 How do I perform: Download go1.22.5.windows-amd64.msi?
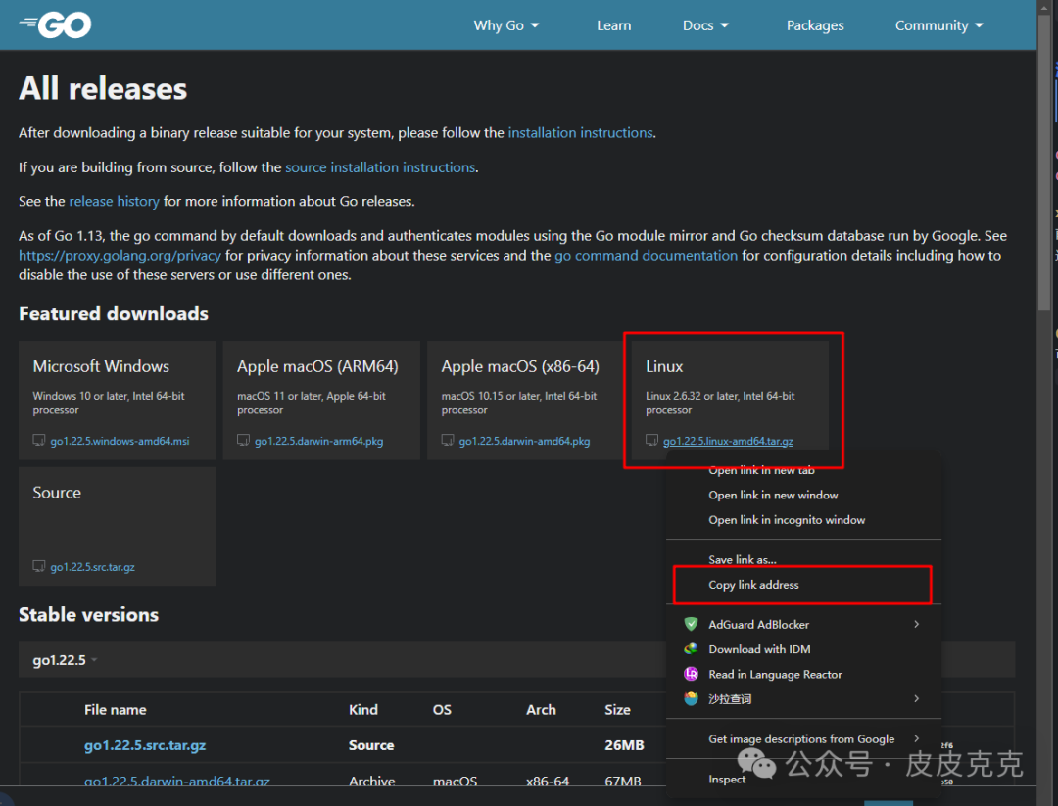120,441
